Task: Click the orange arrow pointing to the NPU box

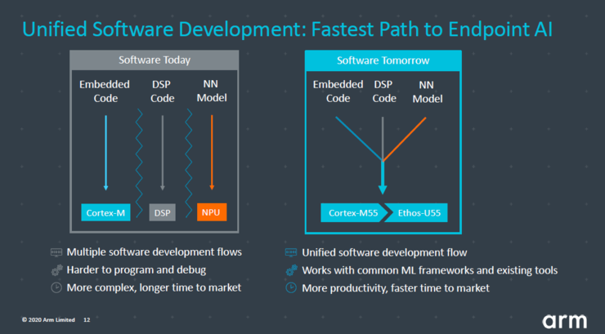Action: (212, 153)
